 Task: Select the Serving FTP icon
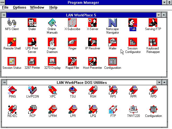(153, 23)
